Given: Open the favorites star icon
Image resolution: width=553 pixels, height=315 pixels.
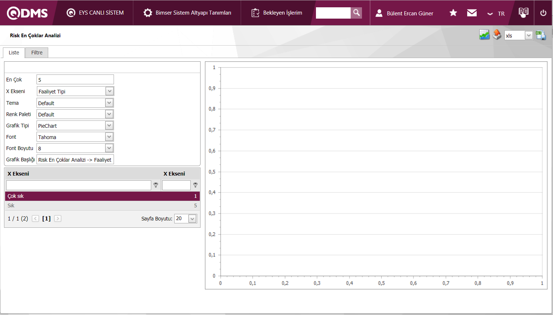Looking at the screenshot, I should pyautogui.click(x=453, y=13).
